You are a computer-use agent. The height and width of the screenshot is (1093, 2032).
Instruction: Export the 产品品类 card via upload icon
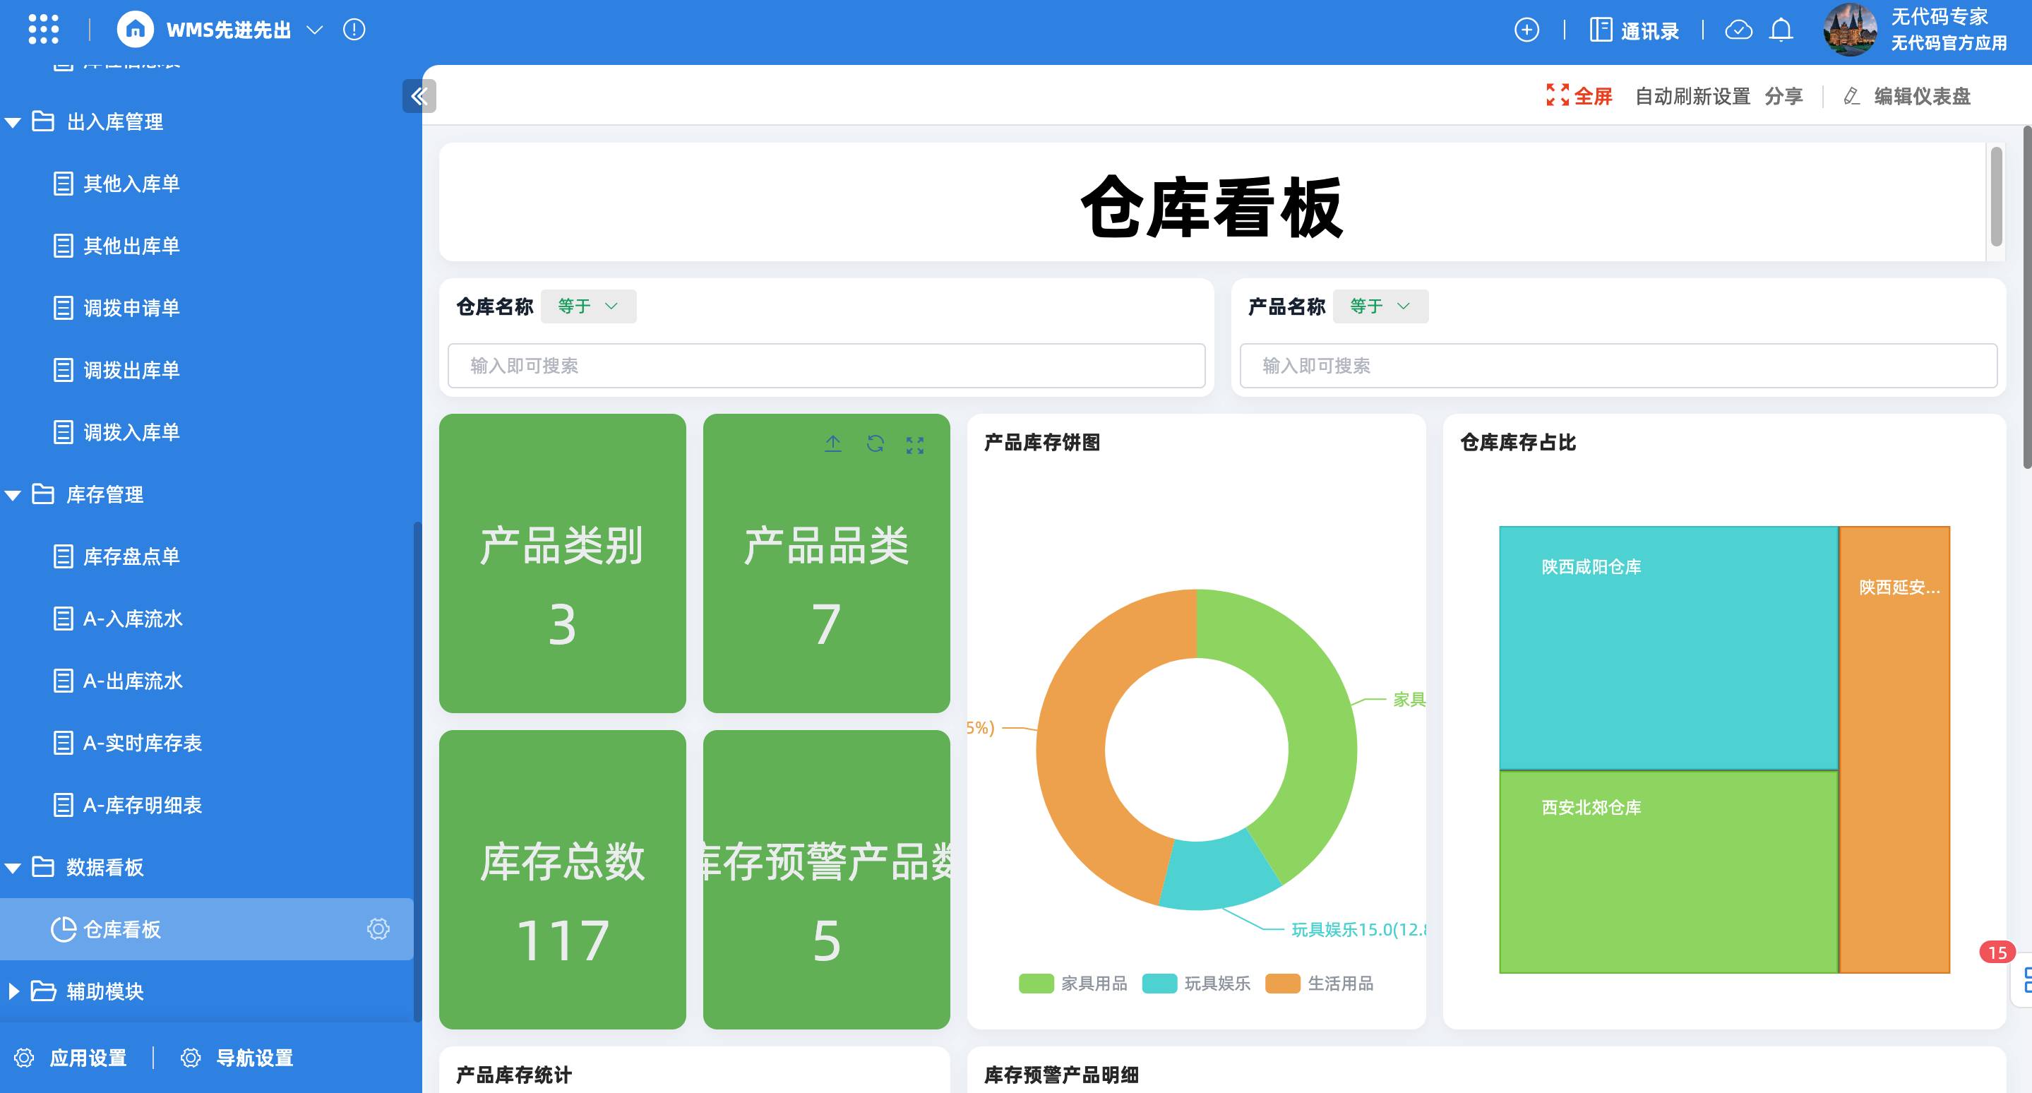point(833,444)
